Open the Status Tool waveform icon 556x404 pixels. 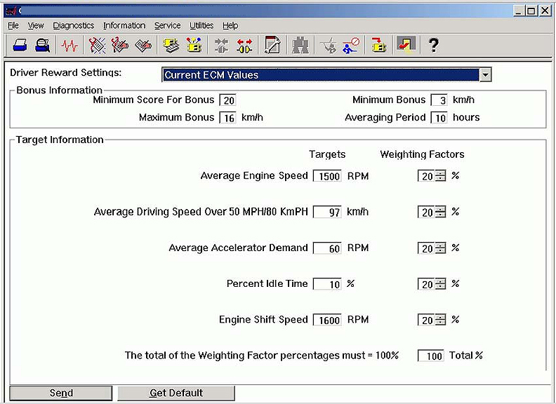69,46
